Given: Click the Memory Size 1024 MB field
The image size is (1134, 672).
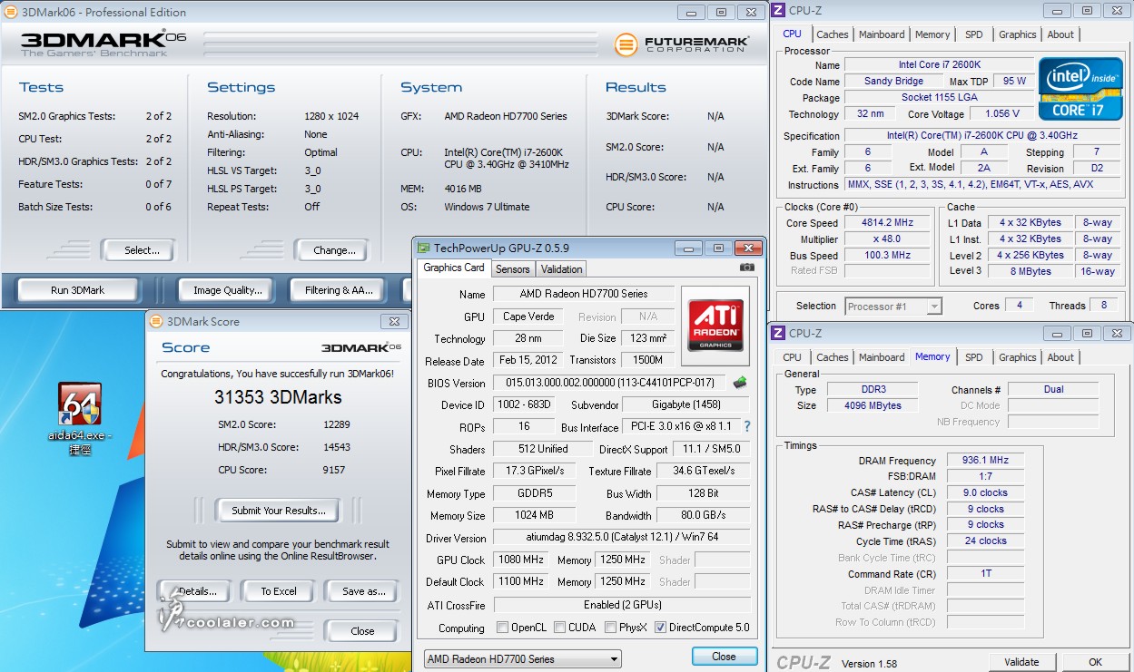Looking at the screenshot, I should [533, 515].
